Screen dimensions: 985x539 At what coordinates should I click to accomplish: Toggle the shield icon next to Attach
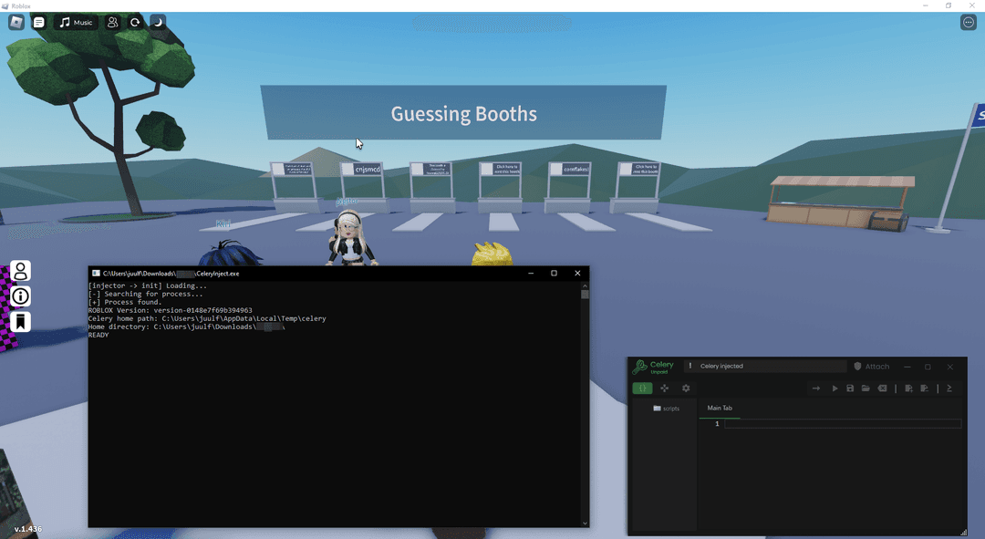857,366
